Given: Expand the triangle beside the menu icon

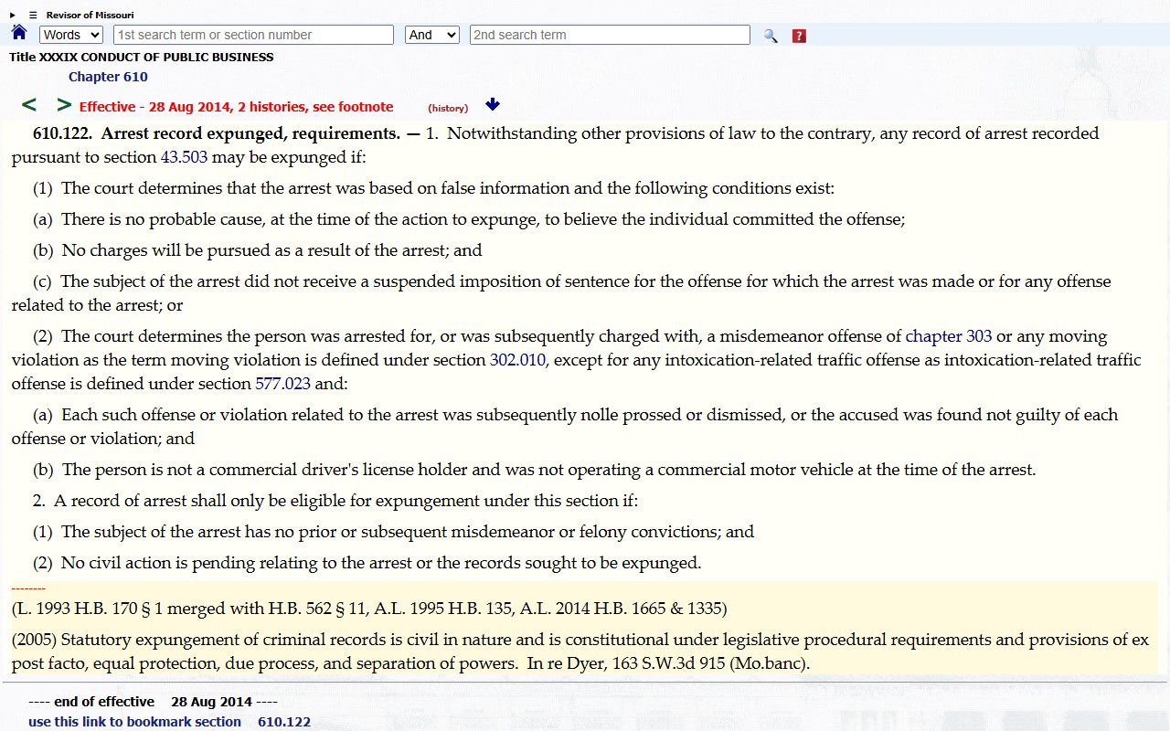Looking at the screenshot, I should pyautogui.click(x=13, y=15).
